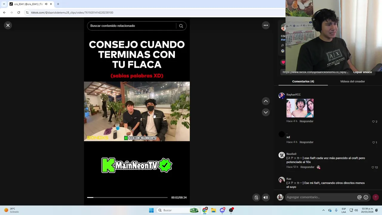Open the emoji picker smiley icon

[x=366, y=197]
